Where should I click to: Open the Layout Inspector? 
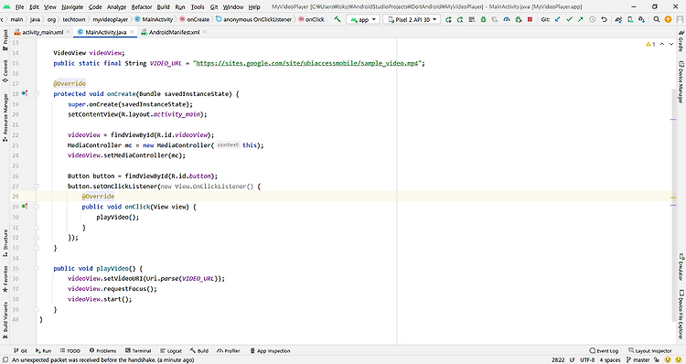650,351
